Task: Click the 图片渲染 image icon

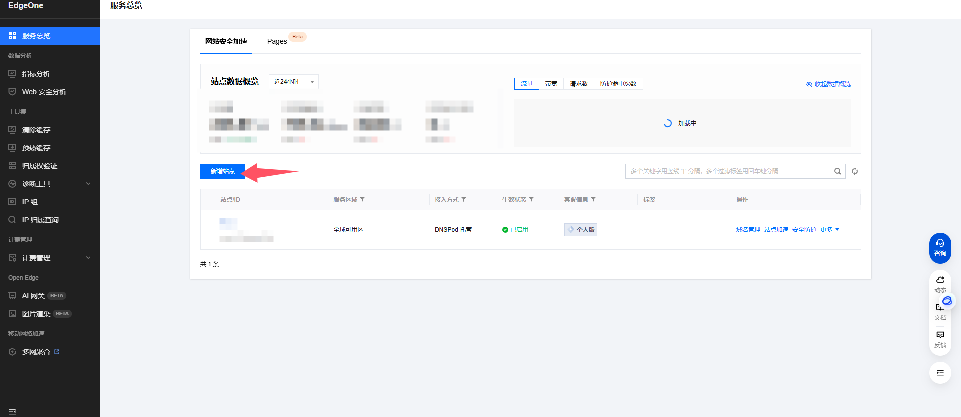Action: click(x=12, y=314)
